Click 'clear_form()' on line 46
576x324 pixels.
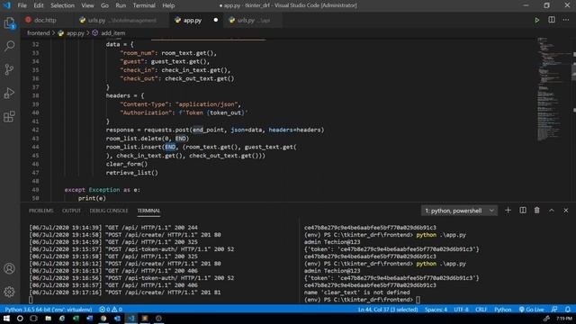click(127, 164)
